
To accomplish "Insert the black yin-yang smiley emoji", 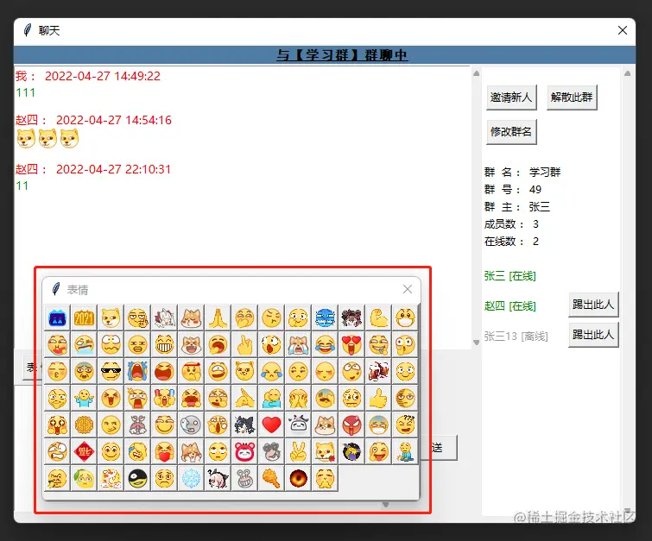I will point(137,479).
